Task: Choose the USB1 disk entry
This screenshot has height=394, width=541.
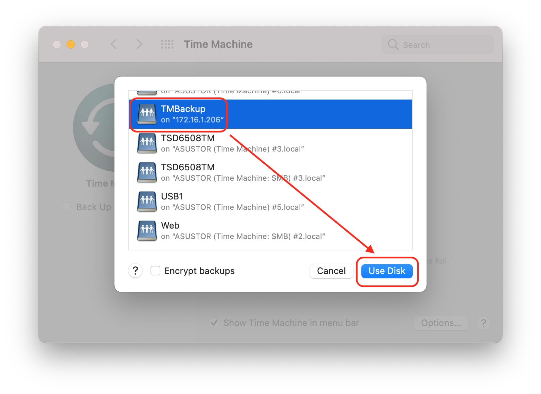Action: (232, 202)
